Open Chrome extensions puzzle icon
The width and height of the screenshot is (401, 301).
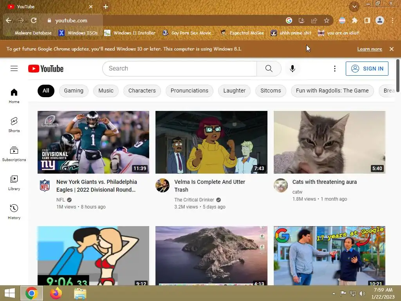point(354,20)
